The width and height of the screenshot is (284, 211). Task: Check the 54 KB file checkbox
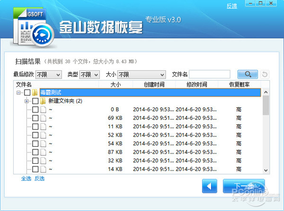coord(35,143)
